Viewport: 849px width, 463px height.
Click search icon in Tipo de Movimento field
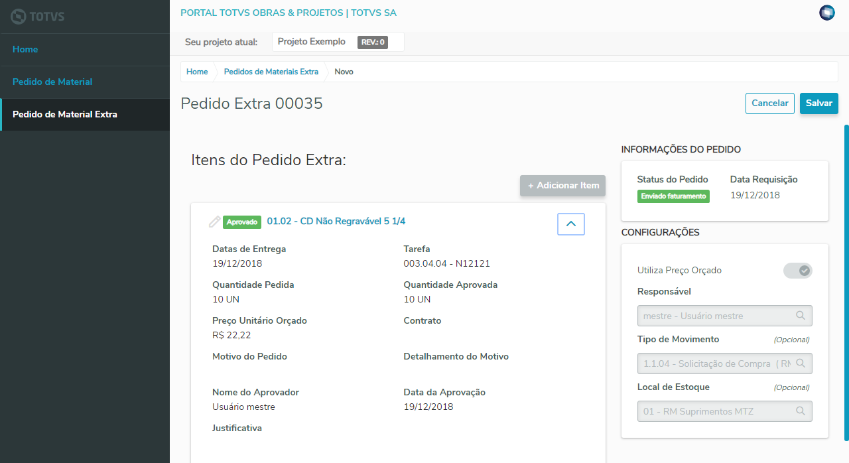click(801, 364)
